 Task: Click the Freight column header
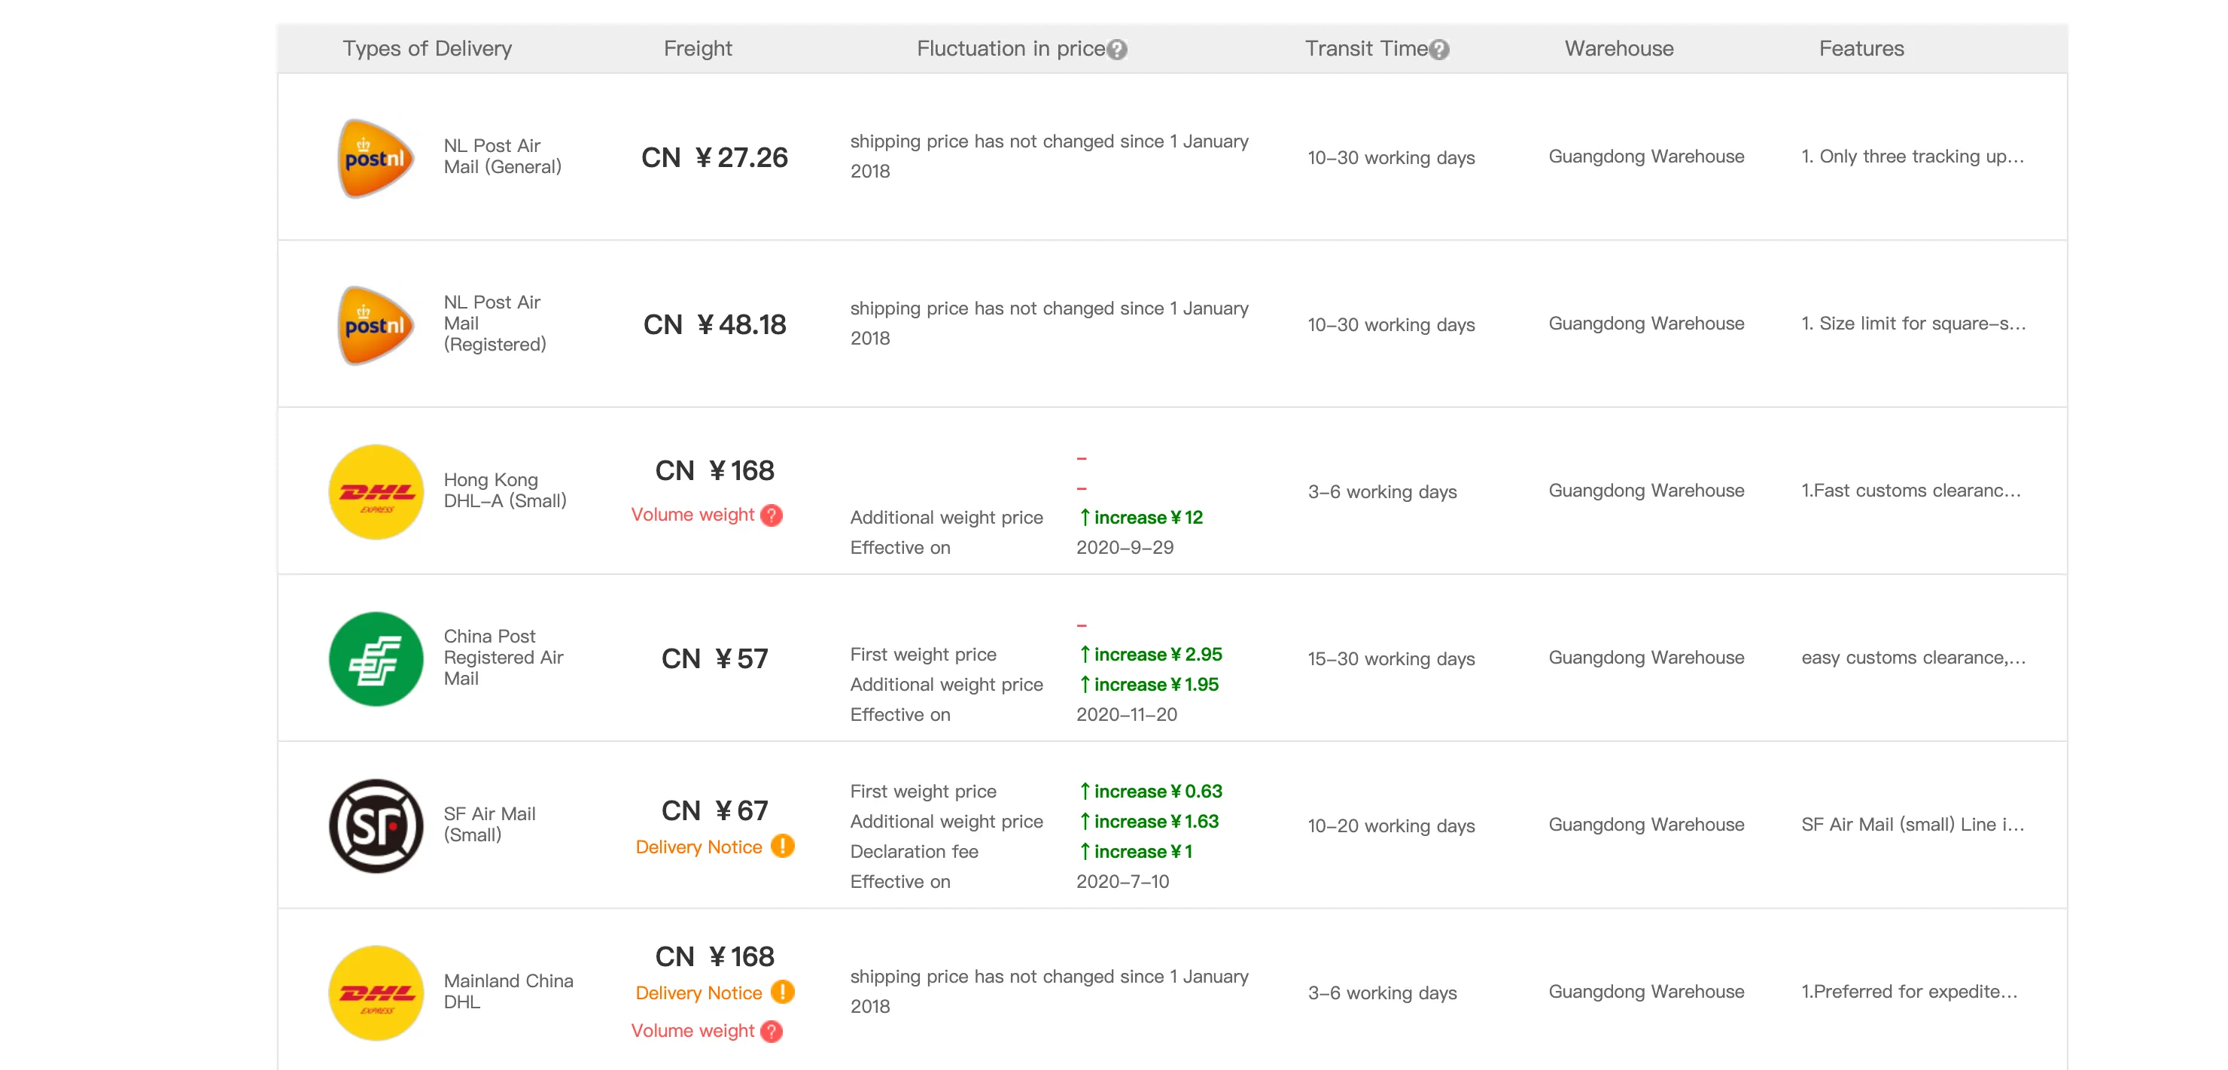pyautogui.click(x=697, y=48)
